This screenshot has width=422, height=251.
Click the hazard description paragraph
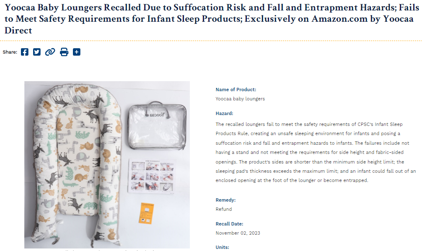pyautogui.click(x=316, y=152)
